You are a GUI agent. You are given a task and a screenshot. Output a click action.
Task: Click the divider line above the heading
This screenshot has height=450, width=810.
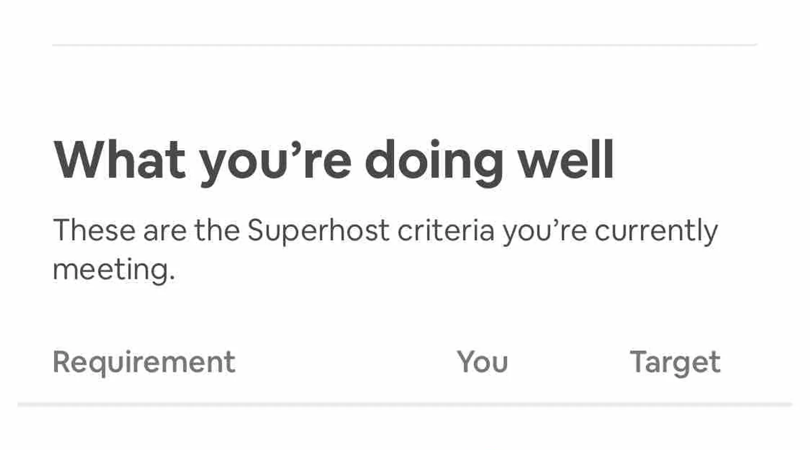[404, 45]
